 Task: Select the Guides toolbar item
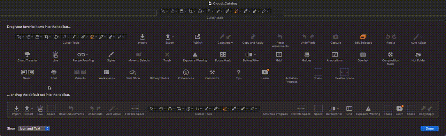coord(307,57)
